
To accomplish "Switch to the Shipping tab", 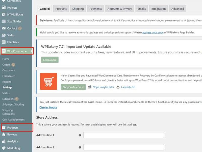I will tap(78, 9).
